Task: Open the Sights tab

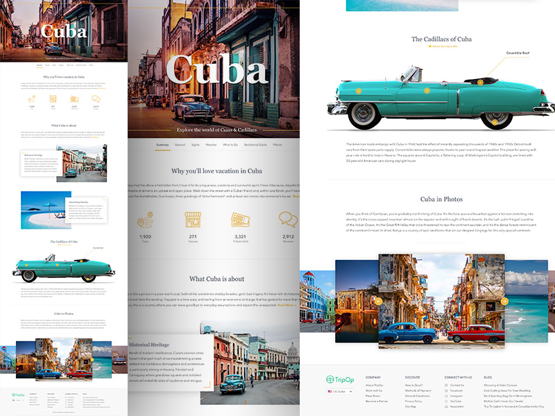Action: 196,145
